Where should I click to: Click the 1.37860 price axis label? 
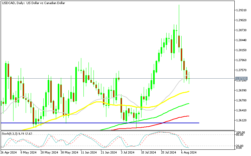point(241,60)
